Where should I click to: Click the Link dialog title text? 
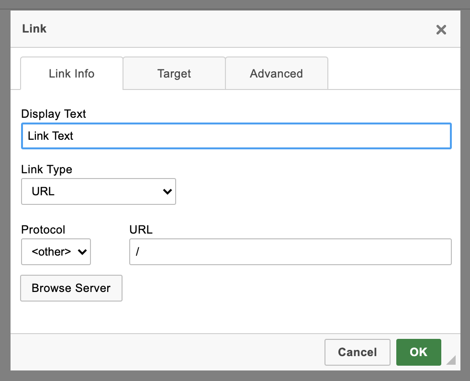coord(34,29)
